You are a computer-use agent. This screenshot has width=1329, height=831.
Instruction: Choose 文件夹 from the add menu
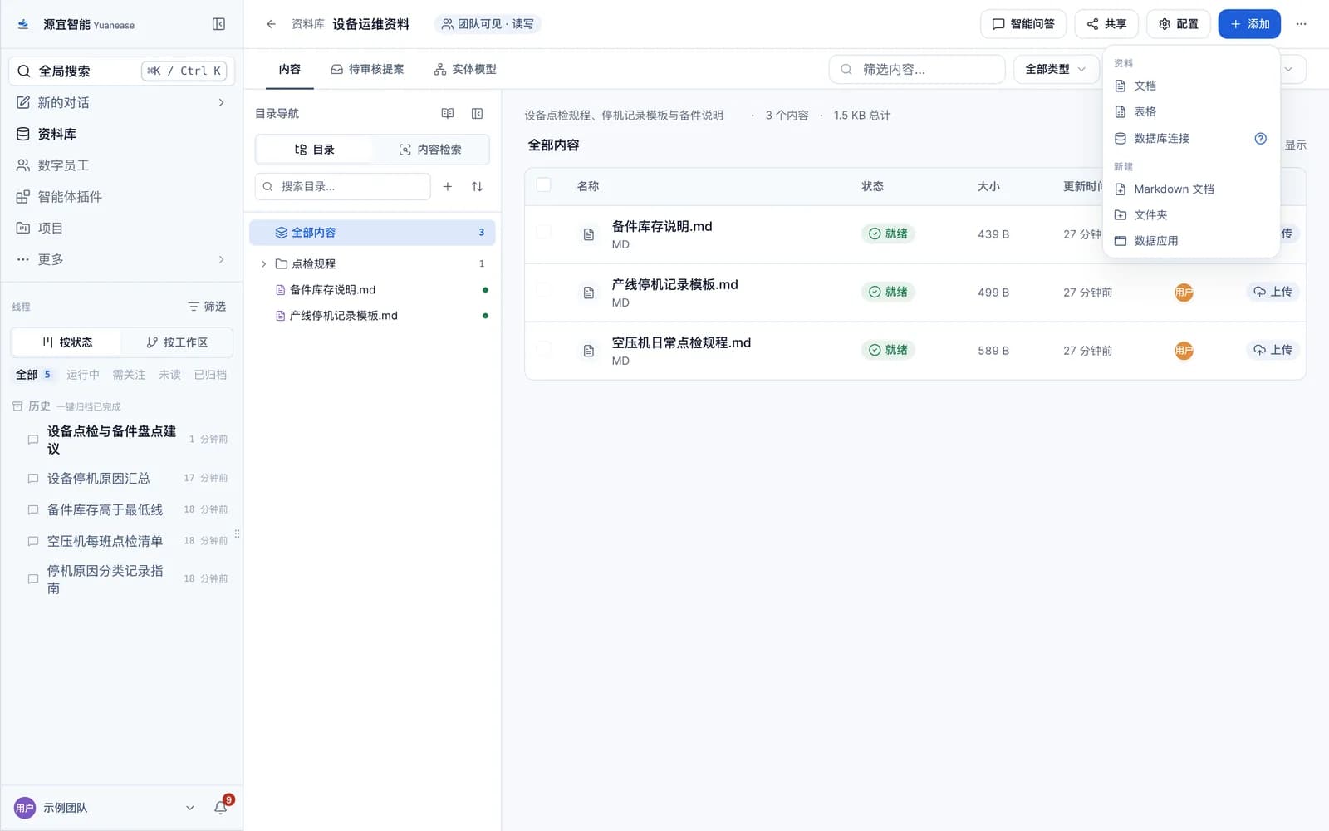(x=1190, y=214)
